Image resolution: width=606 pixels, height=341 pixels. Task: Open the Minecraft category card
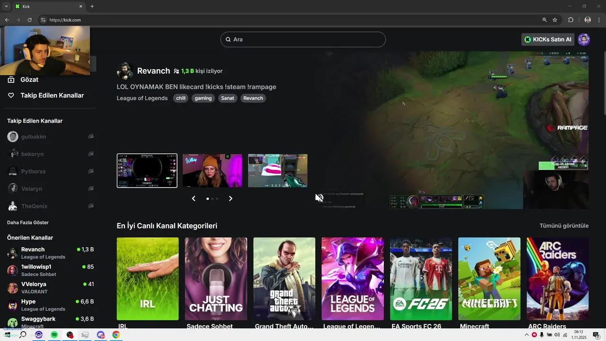tap(489, 279)
